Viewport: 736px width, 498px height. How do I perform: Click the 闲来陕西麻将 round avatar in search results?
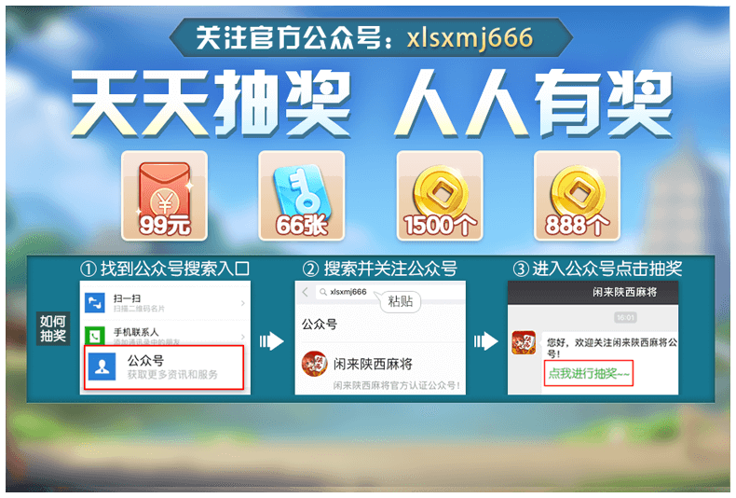coord(315,364)
